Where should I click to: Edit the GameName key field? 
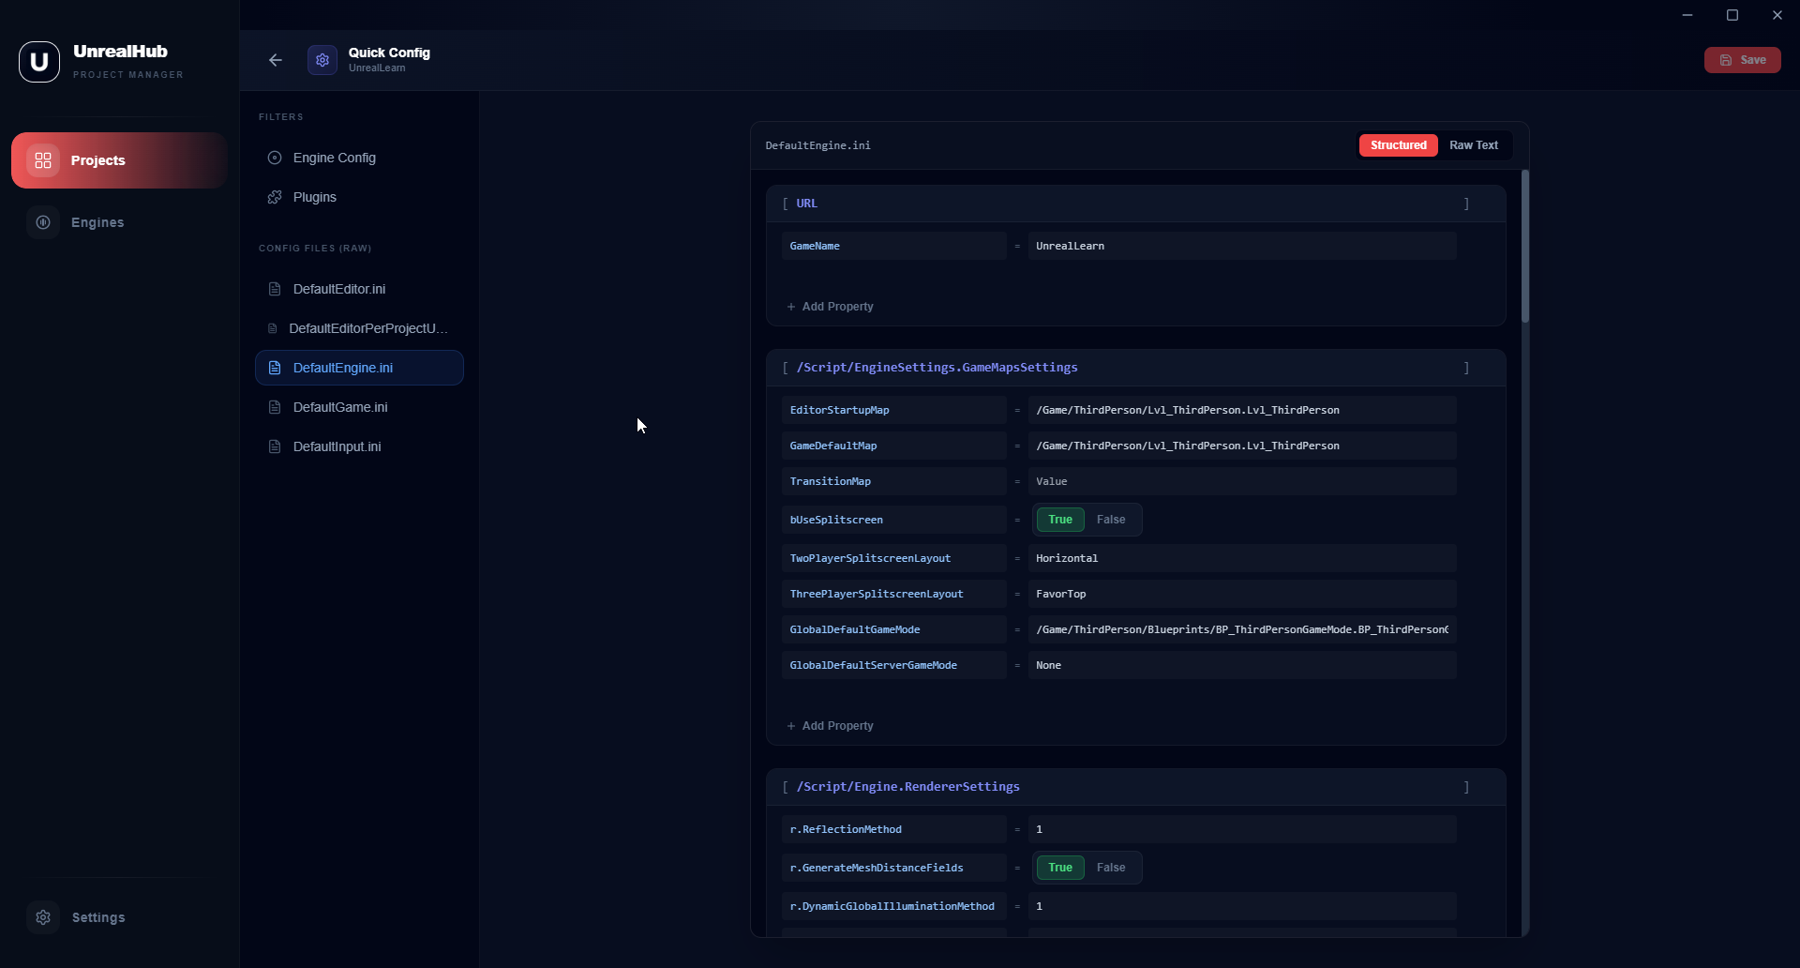[x=894, y=246]
